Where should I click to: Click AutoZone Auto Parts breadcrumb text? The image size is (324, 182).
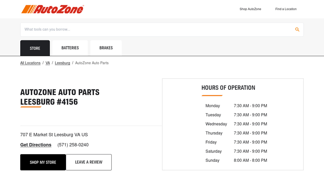[92, 63]
